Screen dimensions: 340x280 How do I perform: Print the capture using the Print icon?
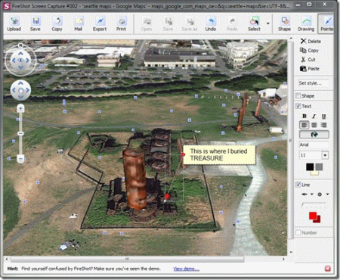click(x=121, y=24)
